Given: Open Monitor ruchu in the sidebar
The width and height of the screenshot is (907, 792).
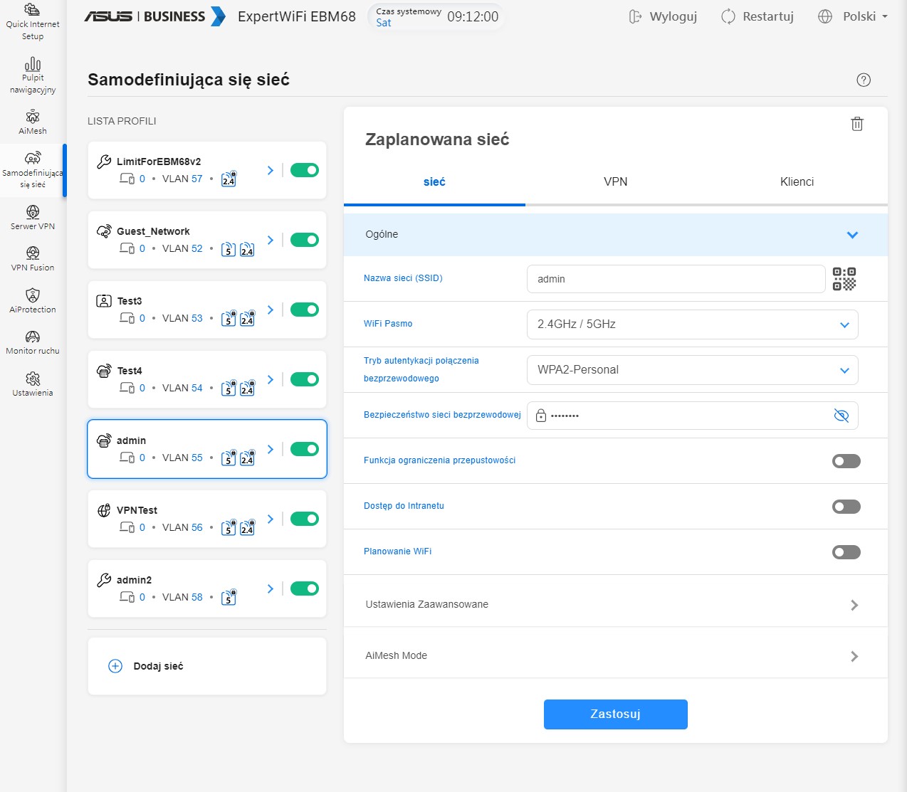Looking at the screenshot, I should (33, 342).
